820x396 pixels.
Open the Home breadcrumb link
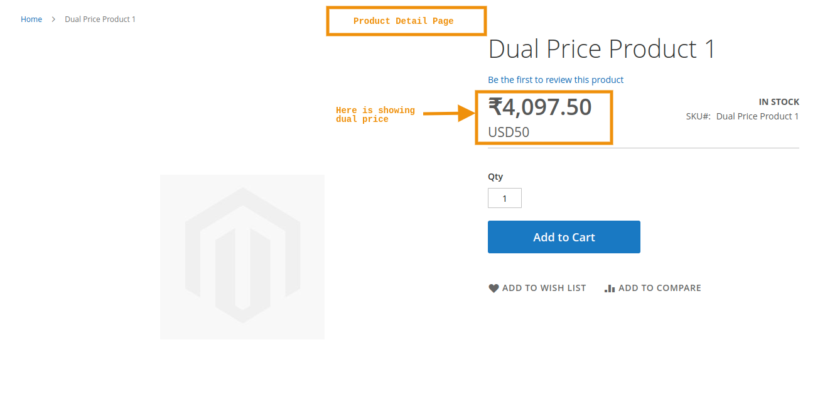[x=31, y=19]
